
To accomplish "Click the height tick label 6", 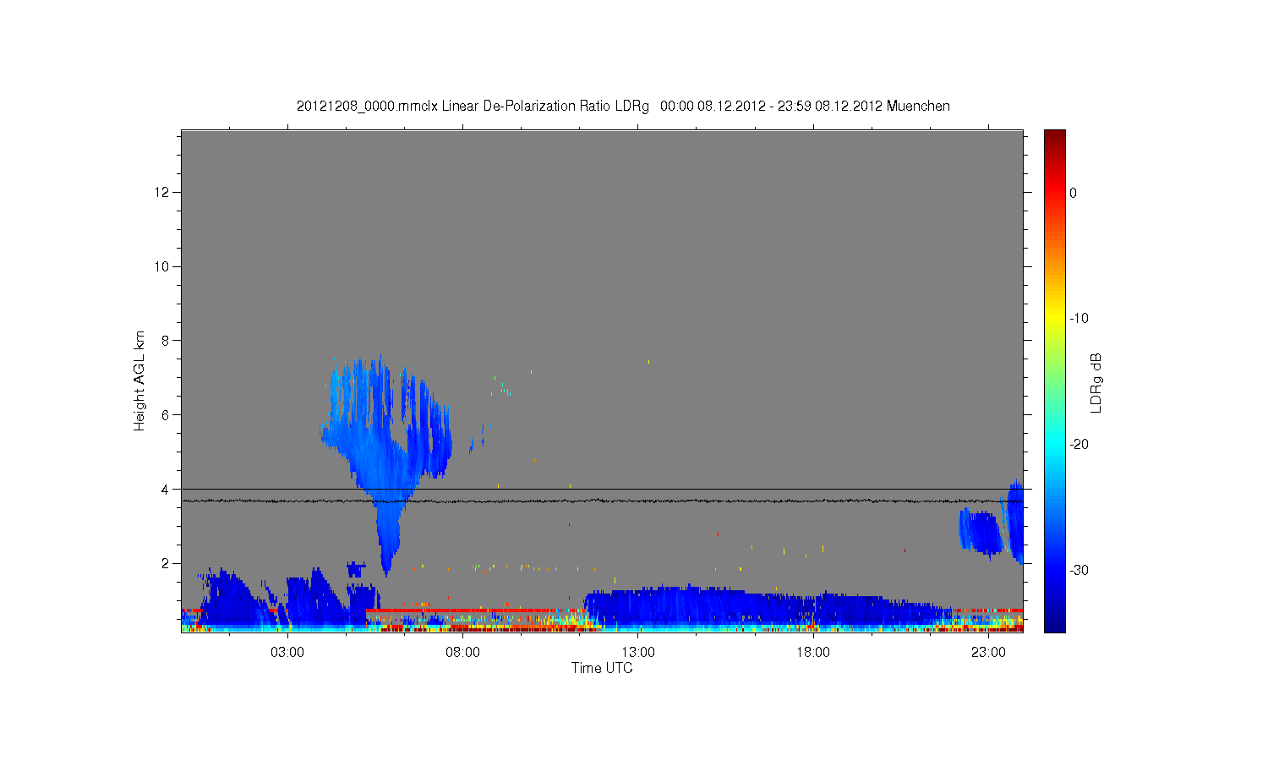I will (167, 415).
